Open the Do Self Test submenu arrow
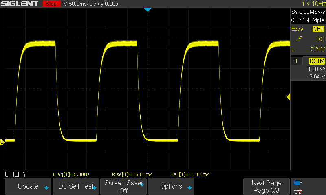This screenshot has width=326, height=195. tap(95, 188)
